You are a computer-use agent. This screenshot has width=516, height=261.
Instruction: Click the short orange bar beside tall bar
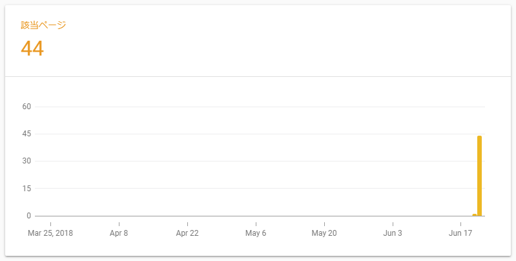pyautogui.click(x=475, y=214)
